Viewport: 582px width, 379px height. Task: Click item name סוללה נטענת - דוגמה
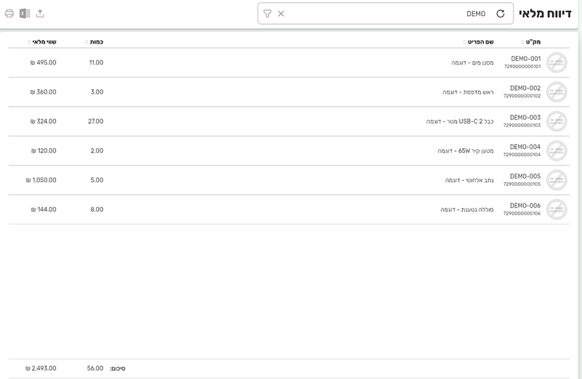pyautogui.click(x=467, y=209)
